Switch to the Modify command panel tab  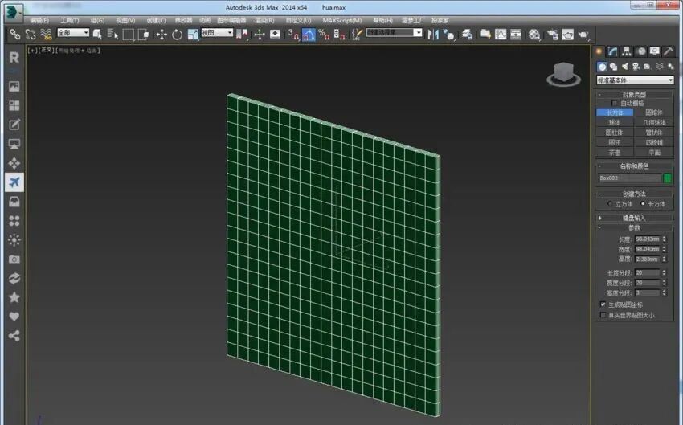click(613, 51)
